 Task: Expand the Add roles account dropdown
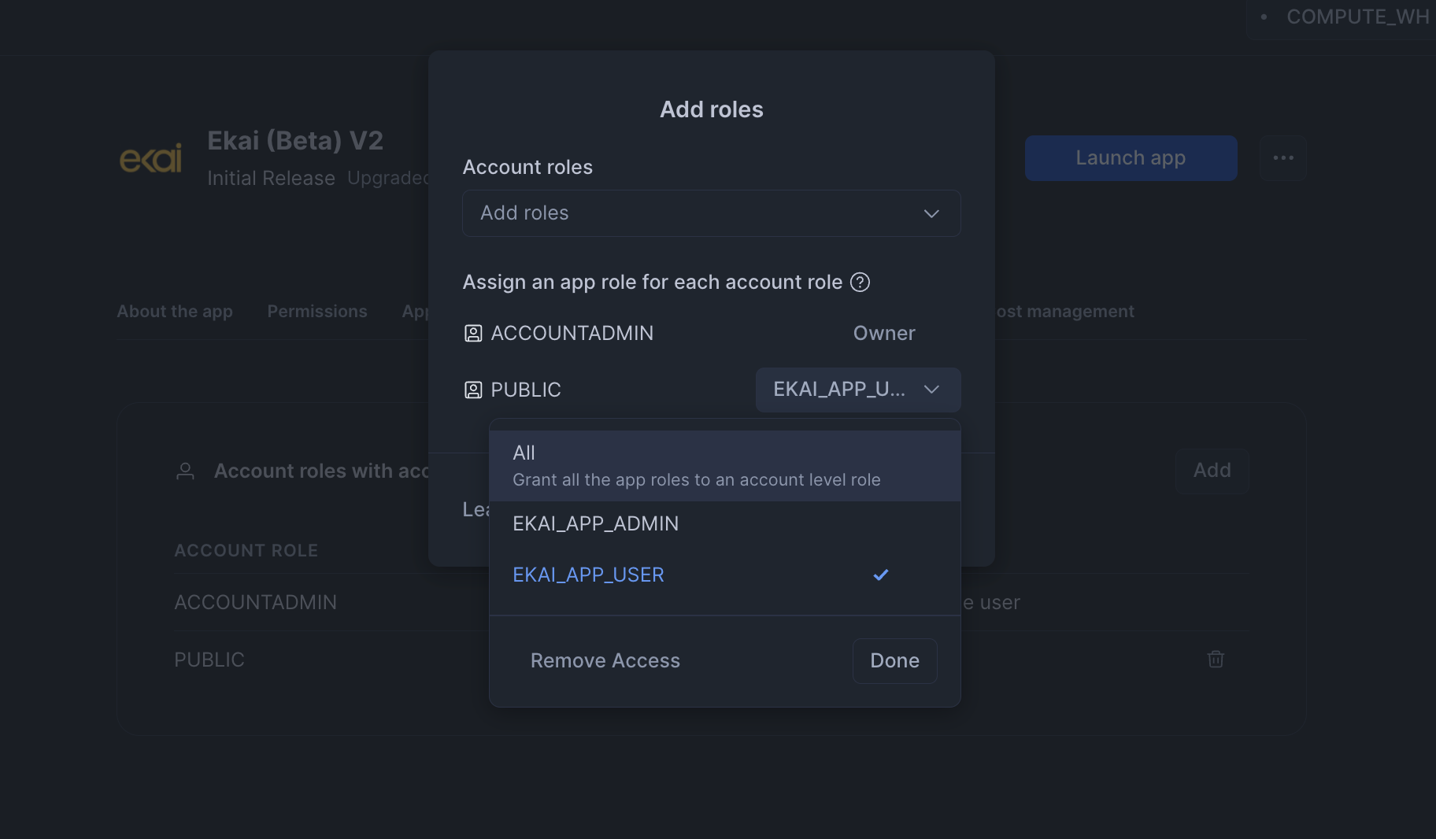pyautogui.click(x=712, y=213)
